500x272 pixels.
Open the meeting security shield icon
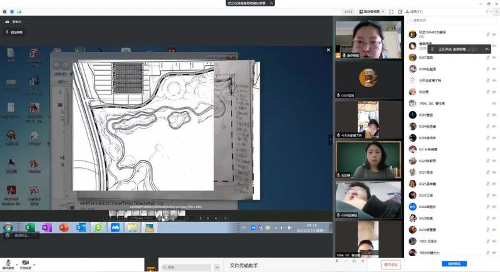click(12, 11)
